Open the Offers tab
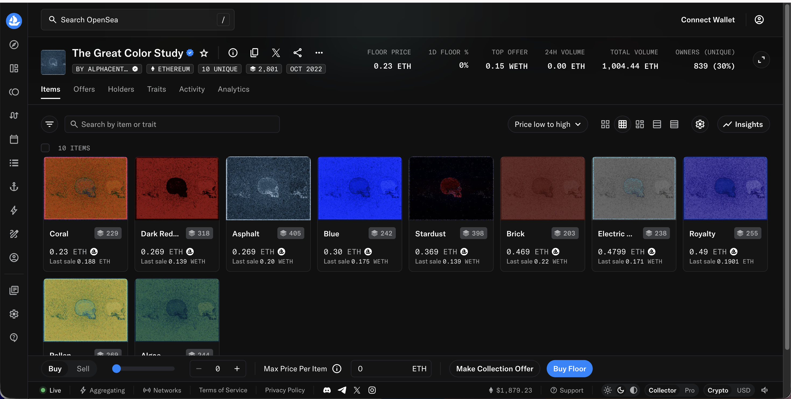Screen dimensions: 791x399 84,89
